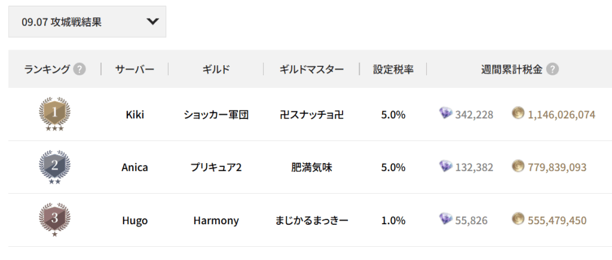612x260 pixels.
Task: Click the dropdown chevron arrow
Action: (152, 22)
